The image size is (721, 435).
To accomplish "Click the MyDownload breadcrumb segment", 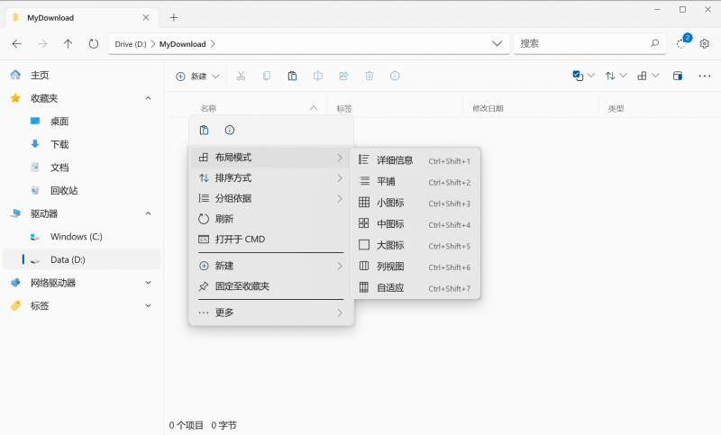I will (x=183, y=44).
